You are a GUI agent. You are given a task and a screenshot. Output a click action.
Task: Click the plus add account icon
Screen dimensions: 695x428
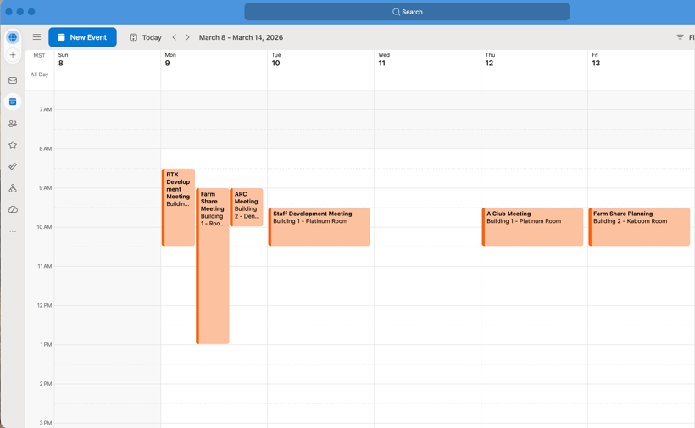[x=13, y=55]
